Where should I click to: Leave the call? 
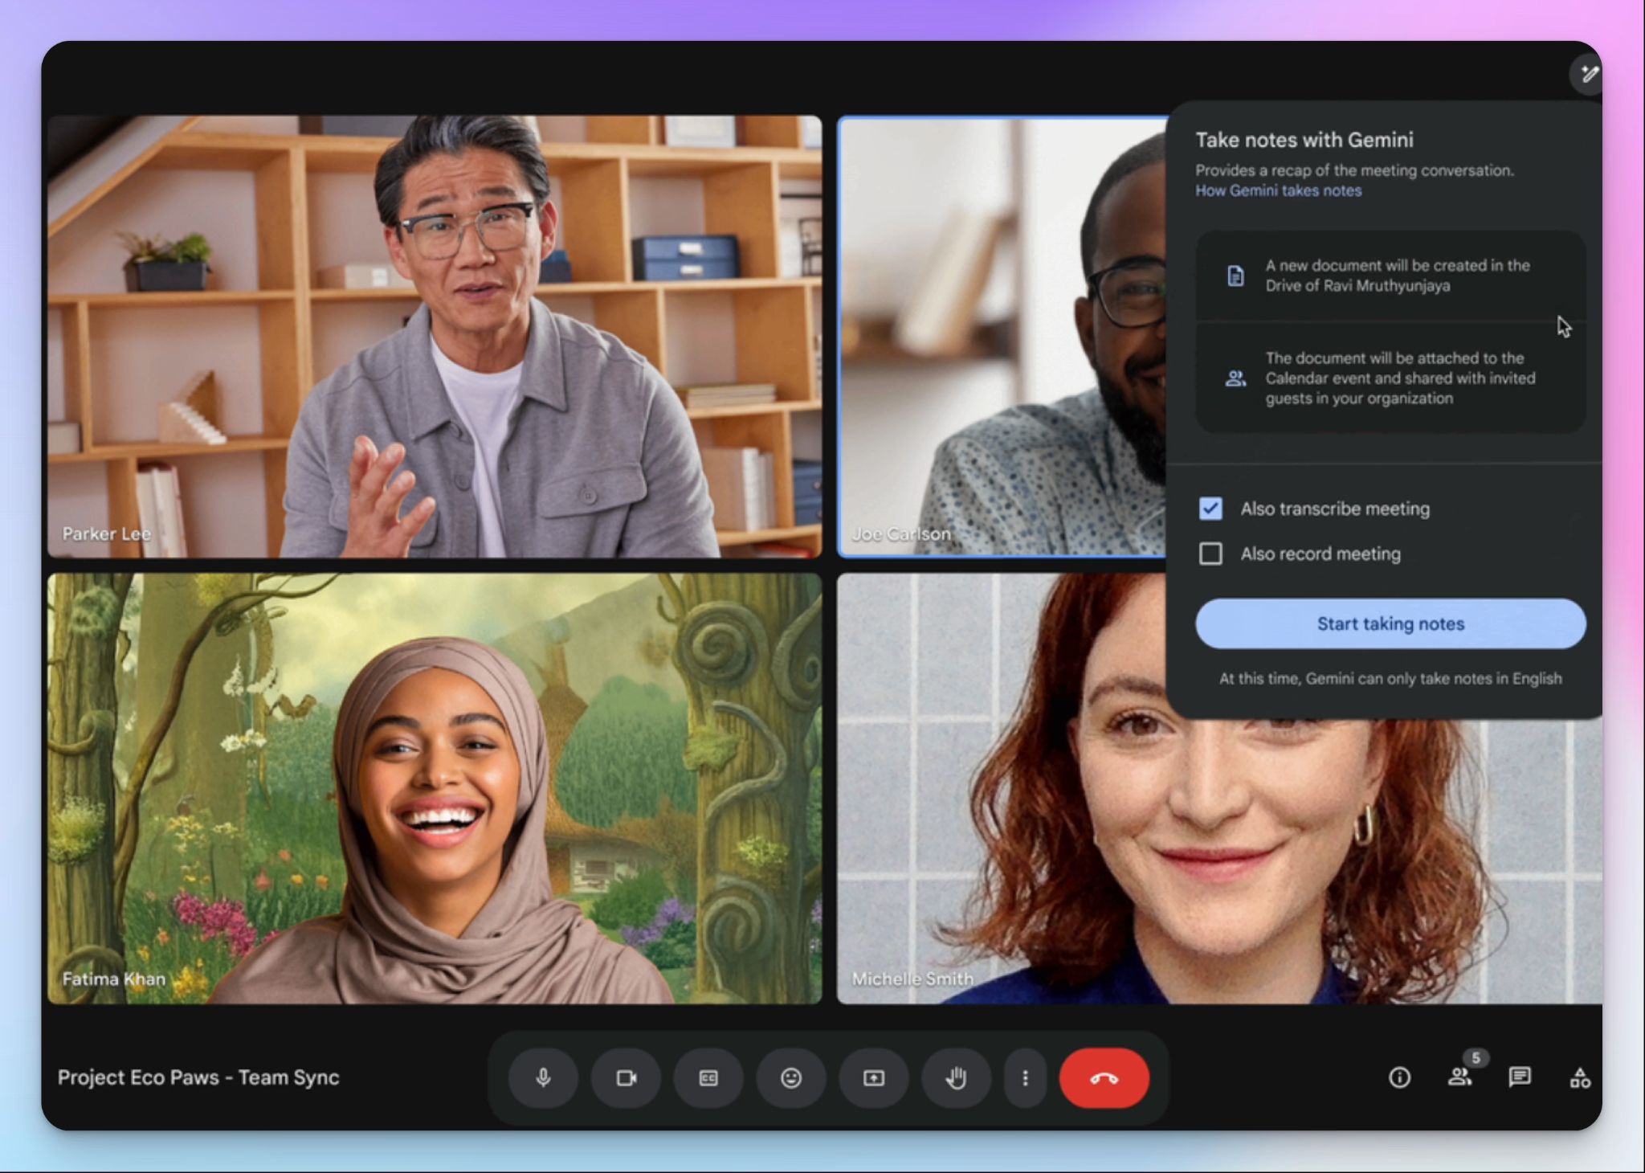tap(1104, 1077)
